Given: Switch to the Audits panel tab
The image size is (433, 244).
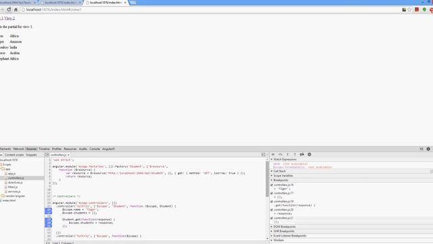Looking at the screenshot, I should point(83,149).
